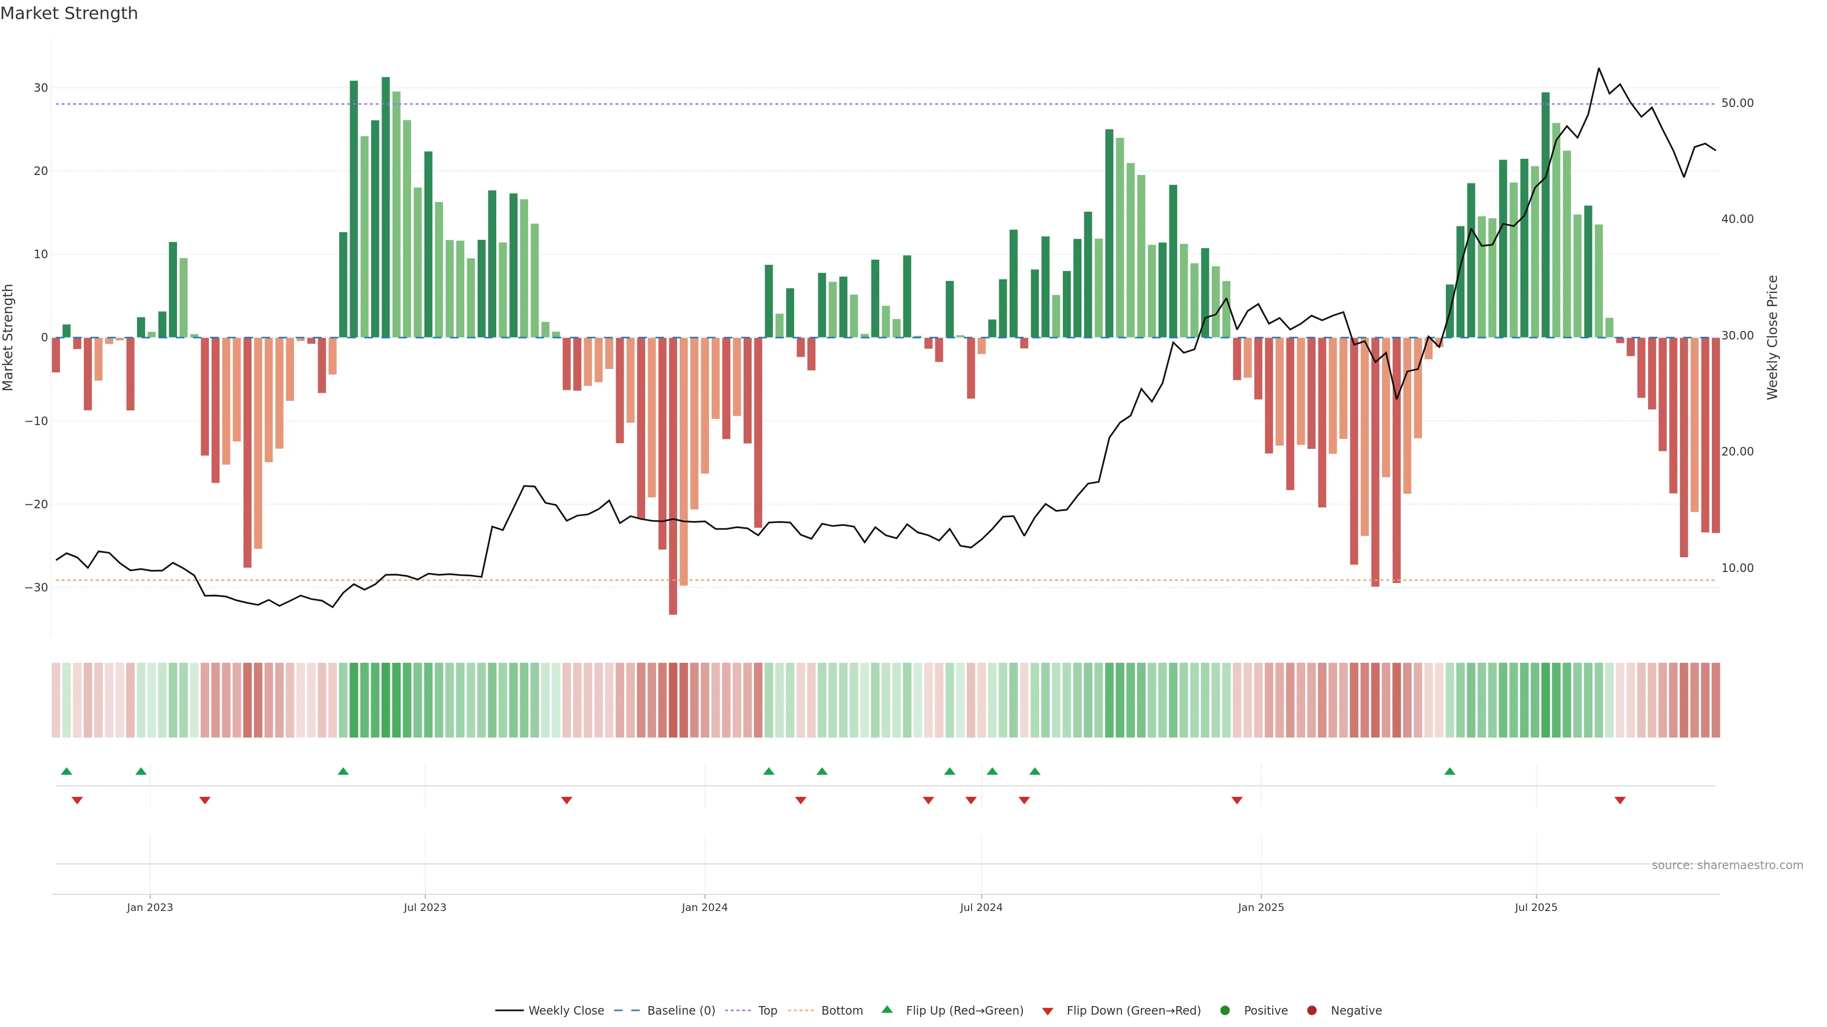
Task: Click 50.00 right axis tick label
Action: coord(1737,104)
